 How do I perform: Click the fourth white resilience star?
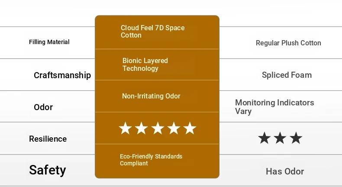point(174,128)
